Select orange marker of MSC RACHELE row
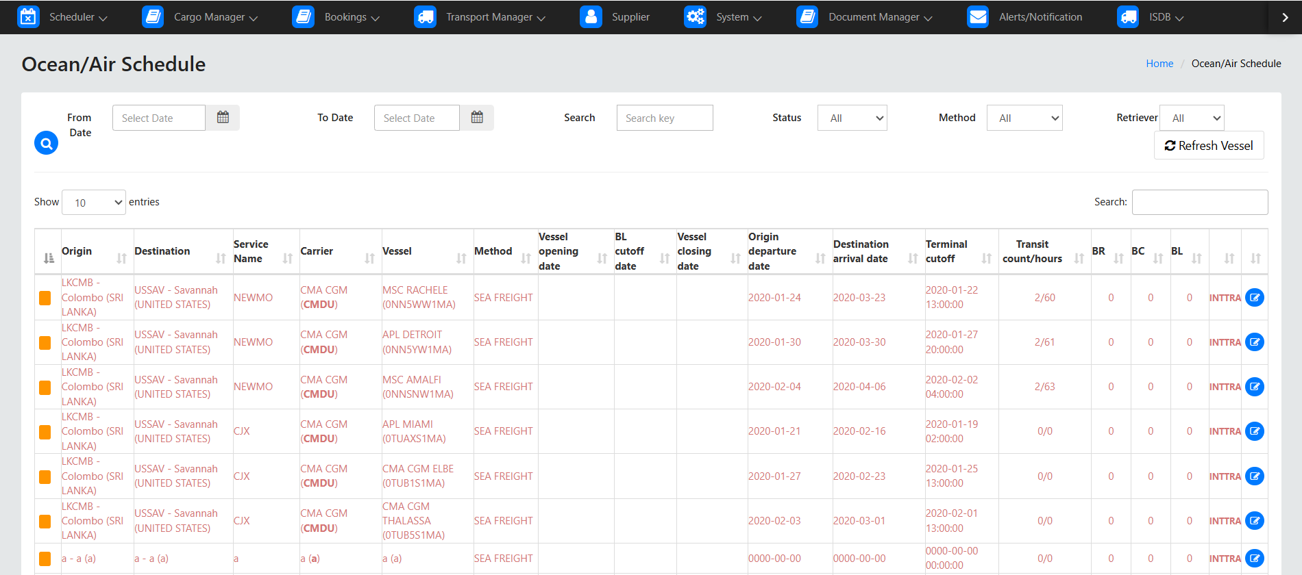 tap(45, 298)
